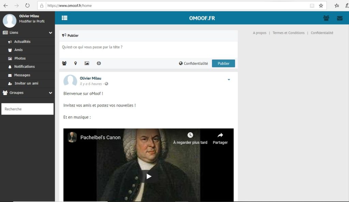Viewport: 349px width, 202px height.
Task: Click 'Et en musique :' post text
Action: click(x=77, y=117)
